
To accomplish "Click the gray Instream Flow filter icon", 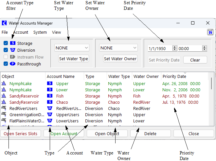I will (x=12, y=57).
